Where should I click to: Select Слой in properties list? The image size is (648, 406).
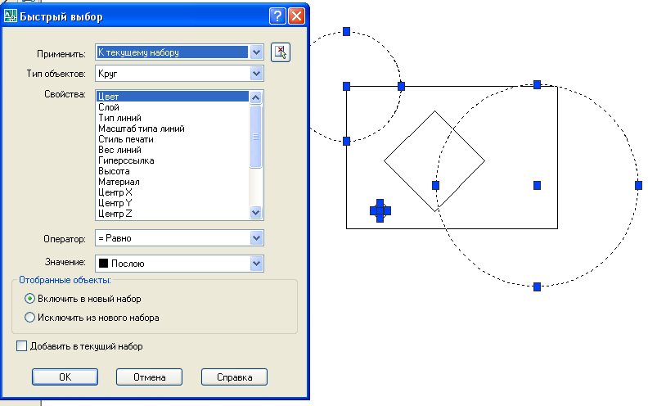click(x=173, y=107)
